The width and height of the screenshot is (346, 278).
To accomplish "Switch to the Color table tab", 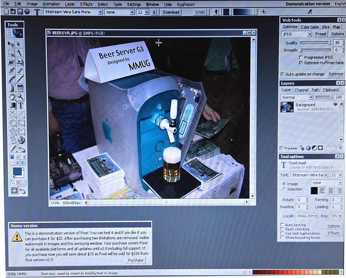I will [x=310, y=27].
